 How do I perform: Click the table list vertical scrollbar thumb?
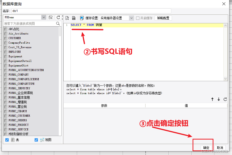pyautogui.click(x=60, y=32)
